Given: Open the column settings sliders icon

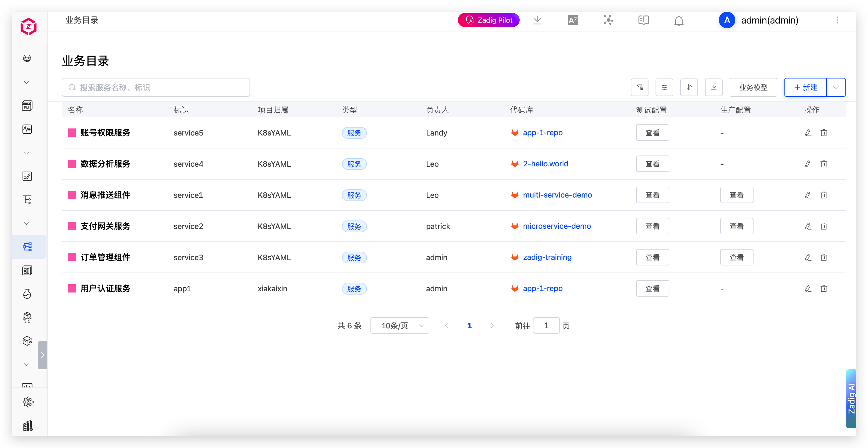Looking at the screenshot, I should (664, 88).
